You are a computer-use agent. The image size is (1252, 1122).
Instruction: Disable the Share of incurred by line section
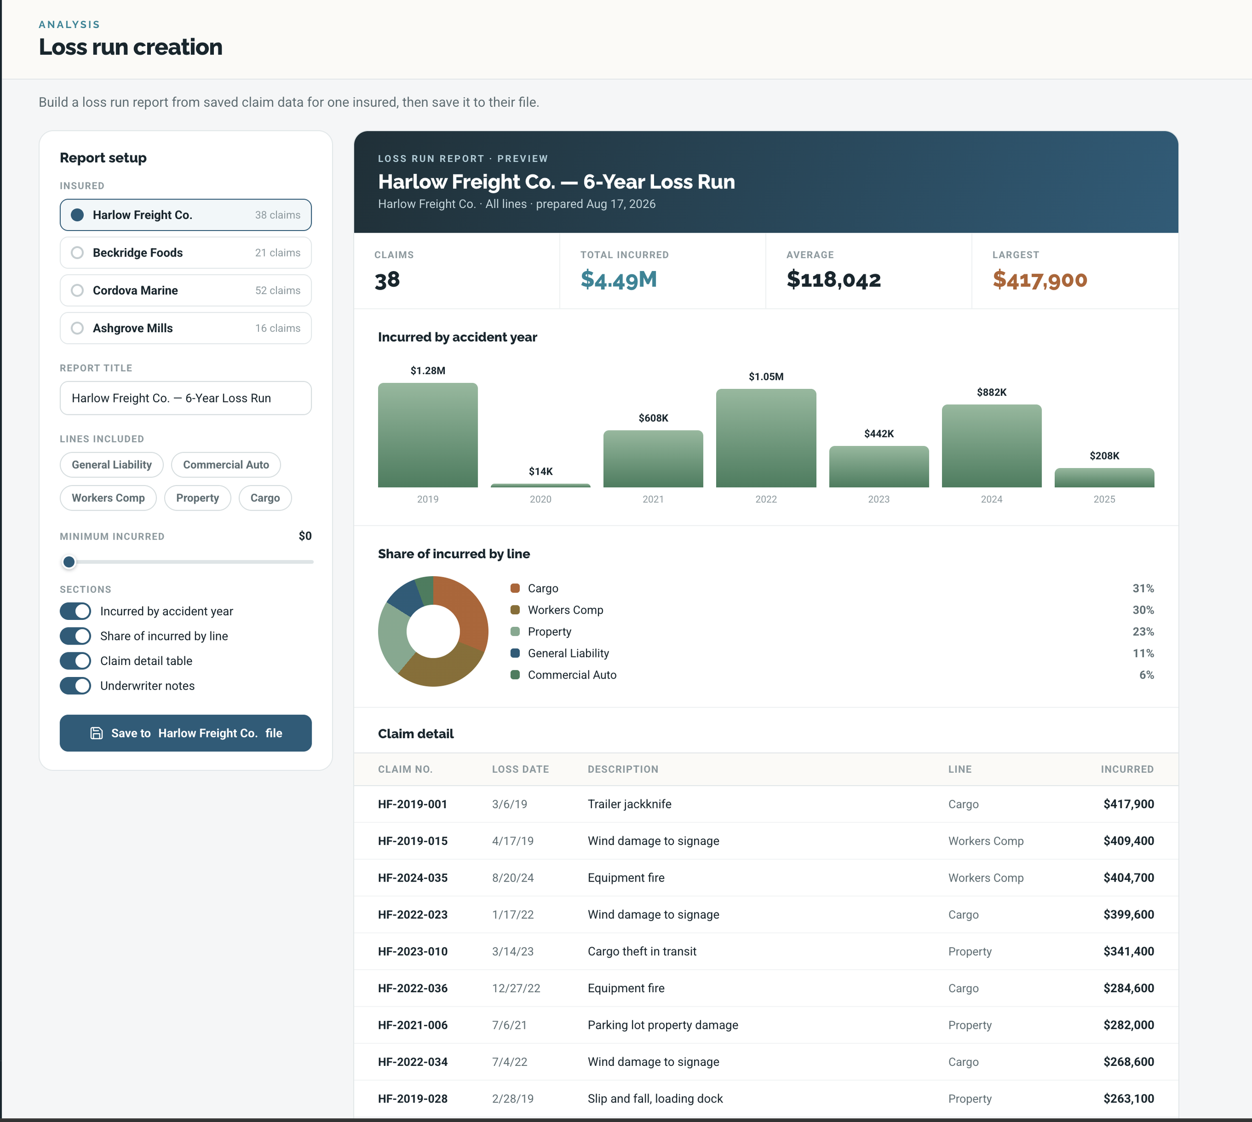coord(75,635)
